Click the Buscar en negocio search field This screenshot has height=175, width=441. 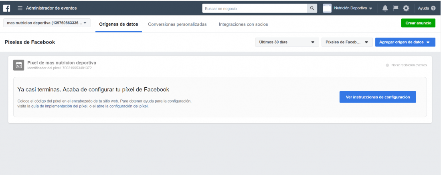click(x=255, y=8)
